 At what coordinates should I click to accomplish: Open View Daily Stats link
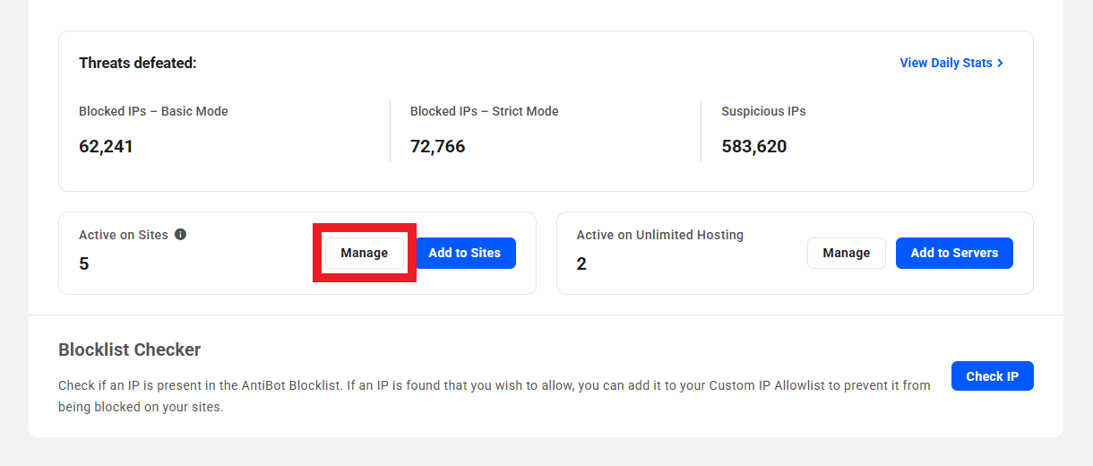click(x=951, y=63)
